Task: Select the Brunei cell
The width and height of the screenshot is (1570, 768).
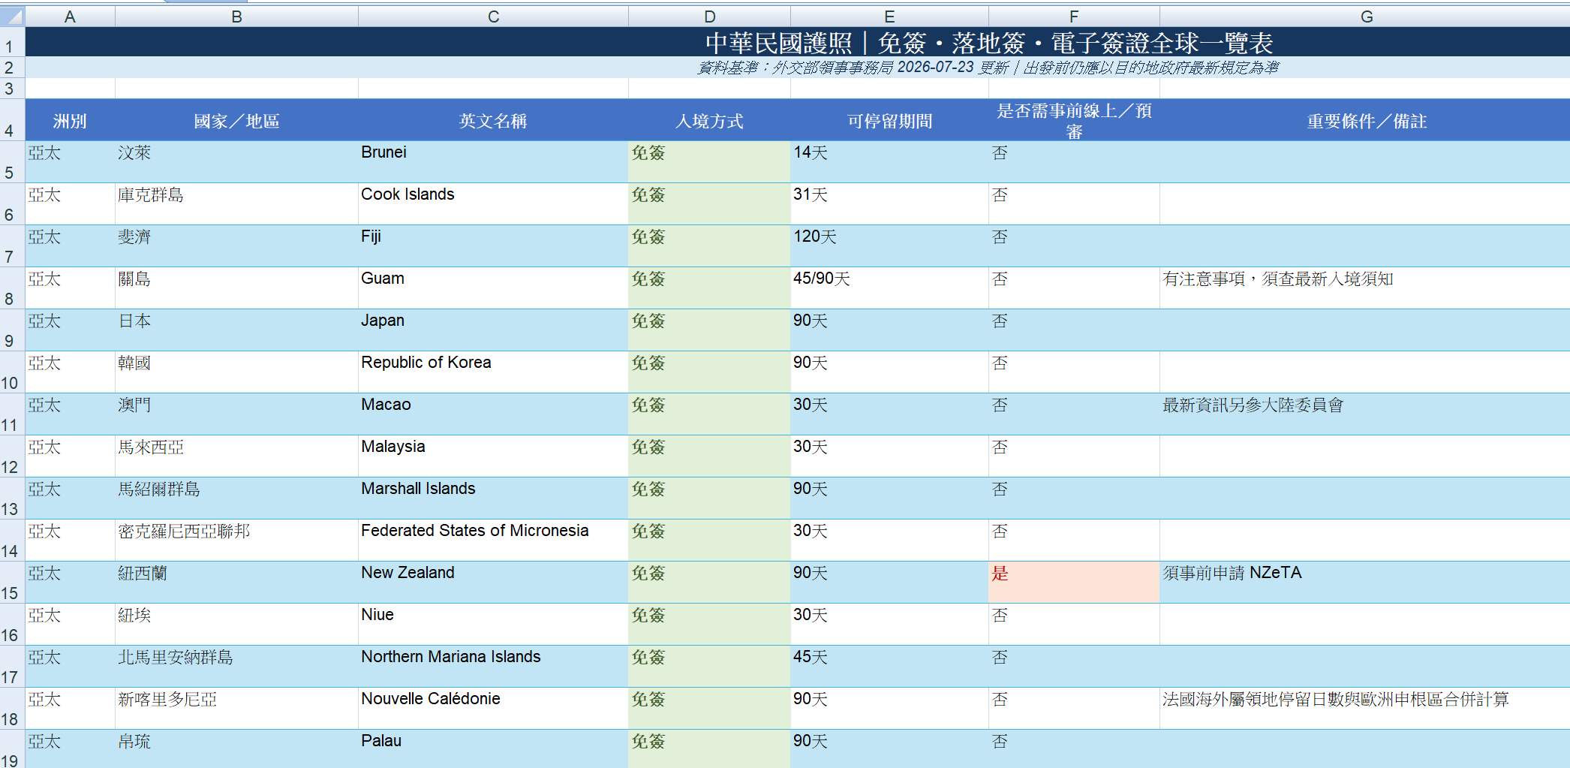Action: (x=493, y=161)
